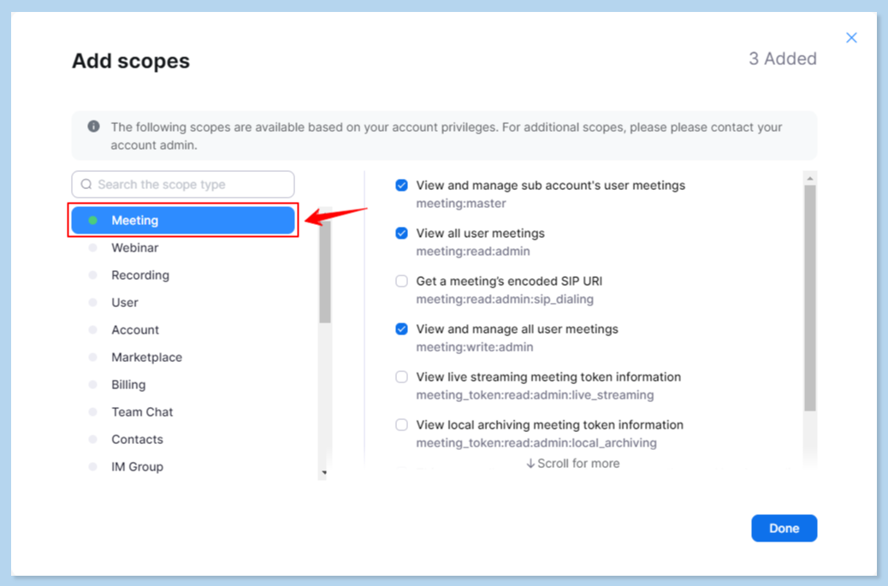The image size is (888, 586).
Task: Check View live streaming meeting token information
Action: coord(401,377)
